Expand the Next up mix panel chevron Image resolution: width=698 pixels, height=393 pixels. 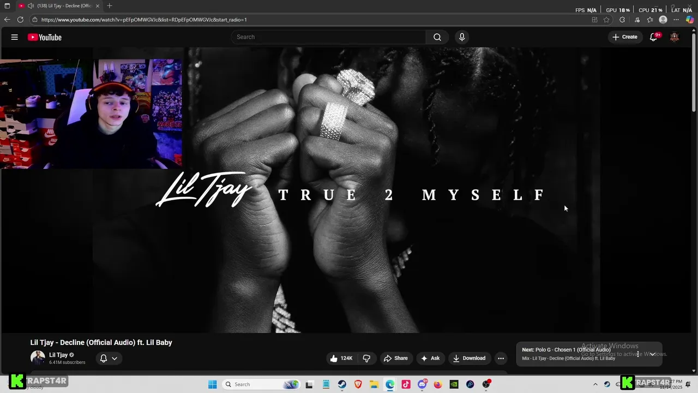652,354
